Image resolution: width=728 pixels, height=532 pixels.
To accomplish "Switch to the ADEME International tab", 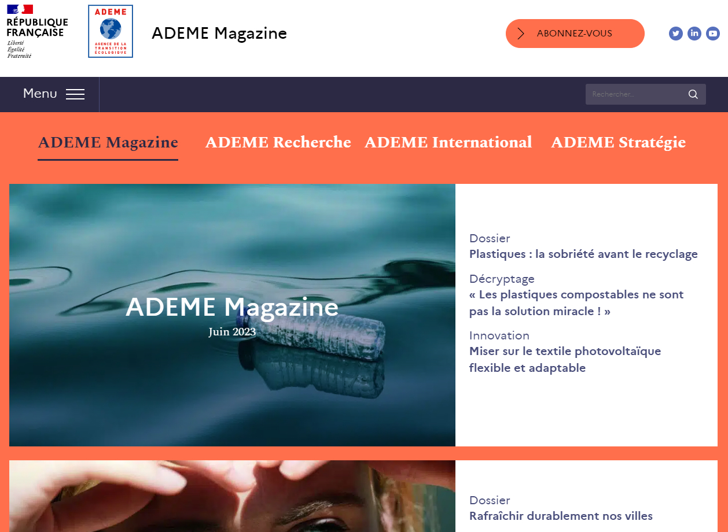I will point(448,142).
